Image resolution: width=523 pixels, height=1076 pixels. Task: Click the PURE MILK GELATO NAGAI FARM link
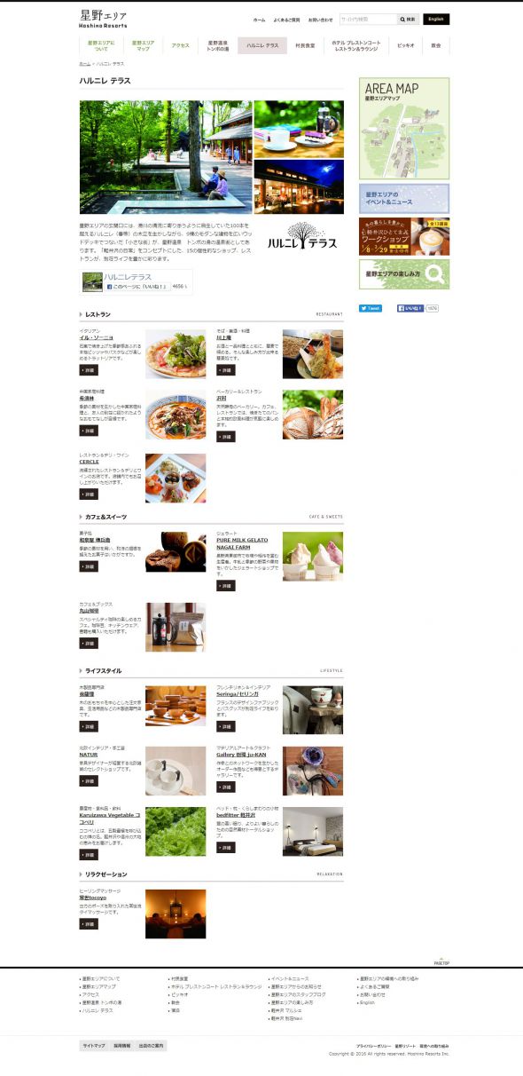[239, 542]
